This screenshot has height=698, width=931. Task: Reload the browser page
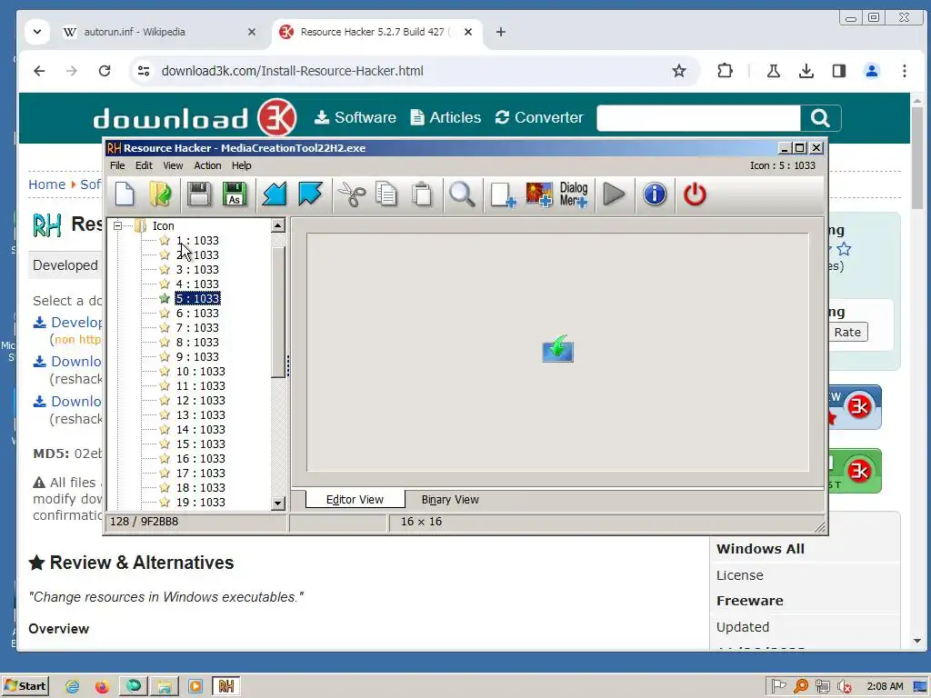click(105, 71)
